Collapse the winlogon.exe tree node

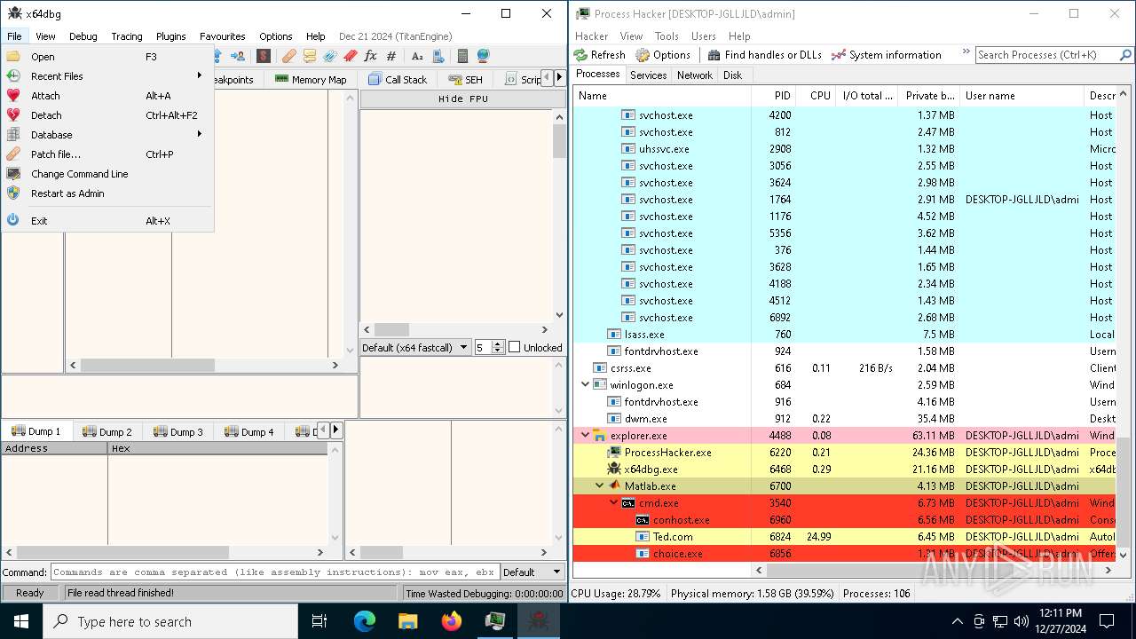point(585,385)
